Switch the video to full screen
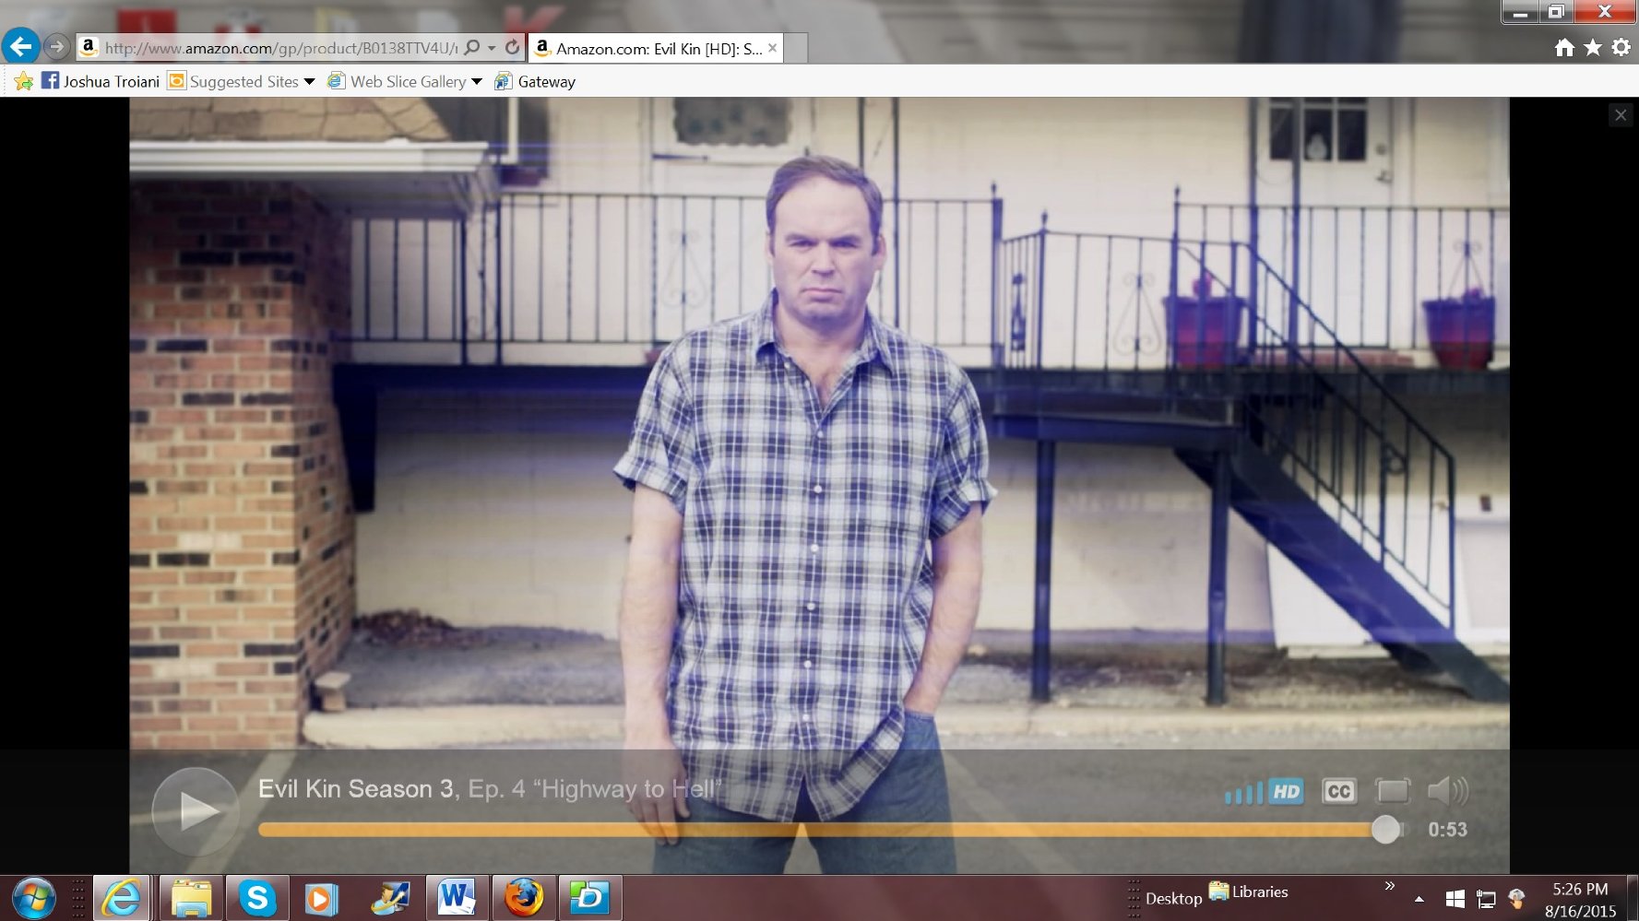This screenshot has height=921, width=1639. pyautogui.click(x=1393, y=791)
